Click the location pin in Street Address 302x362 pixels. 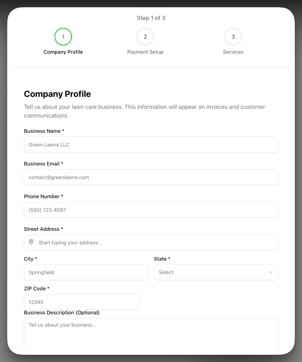pos(31,242)
